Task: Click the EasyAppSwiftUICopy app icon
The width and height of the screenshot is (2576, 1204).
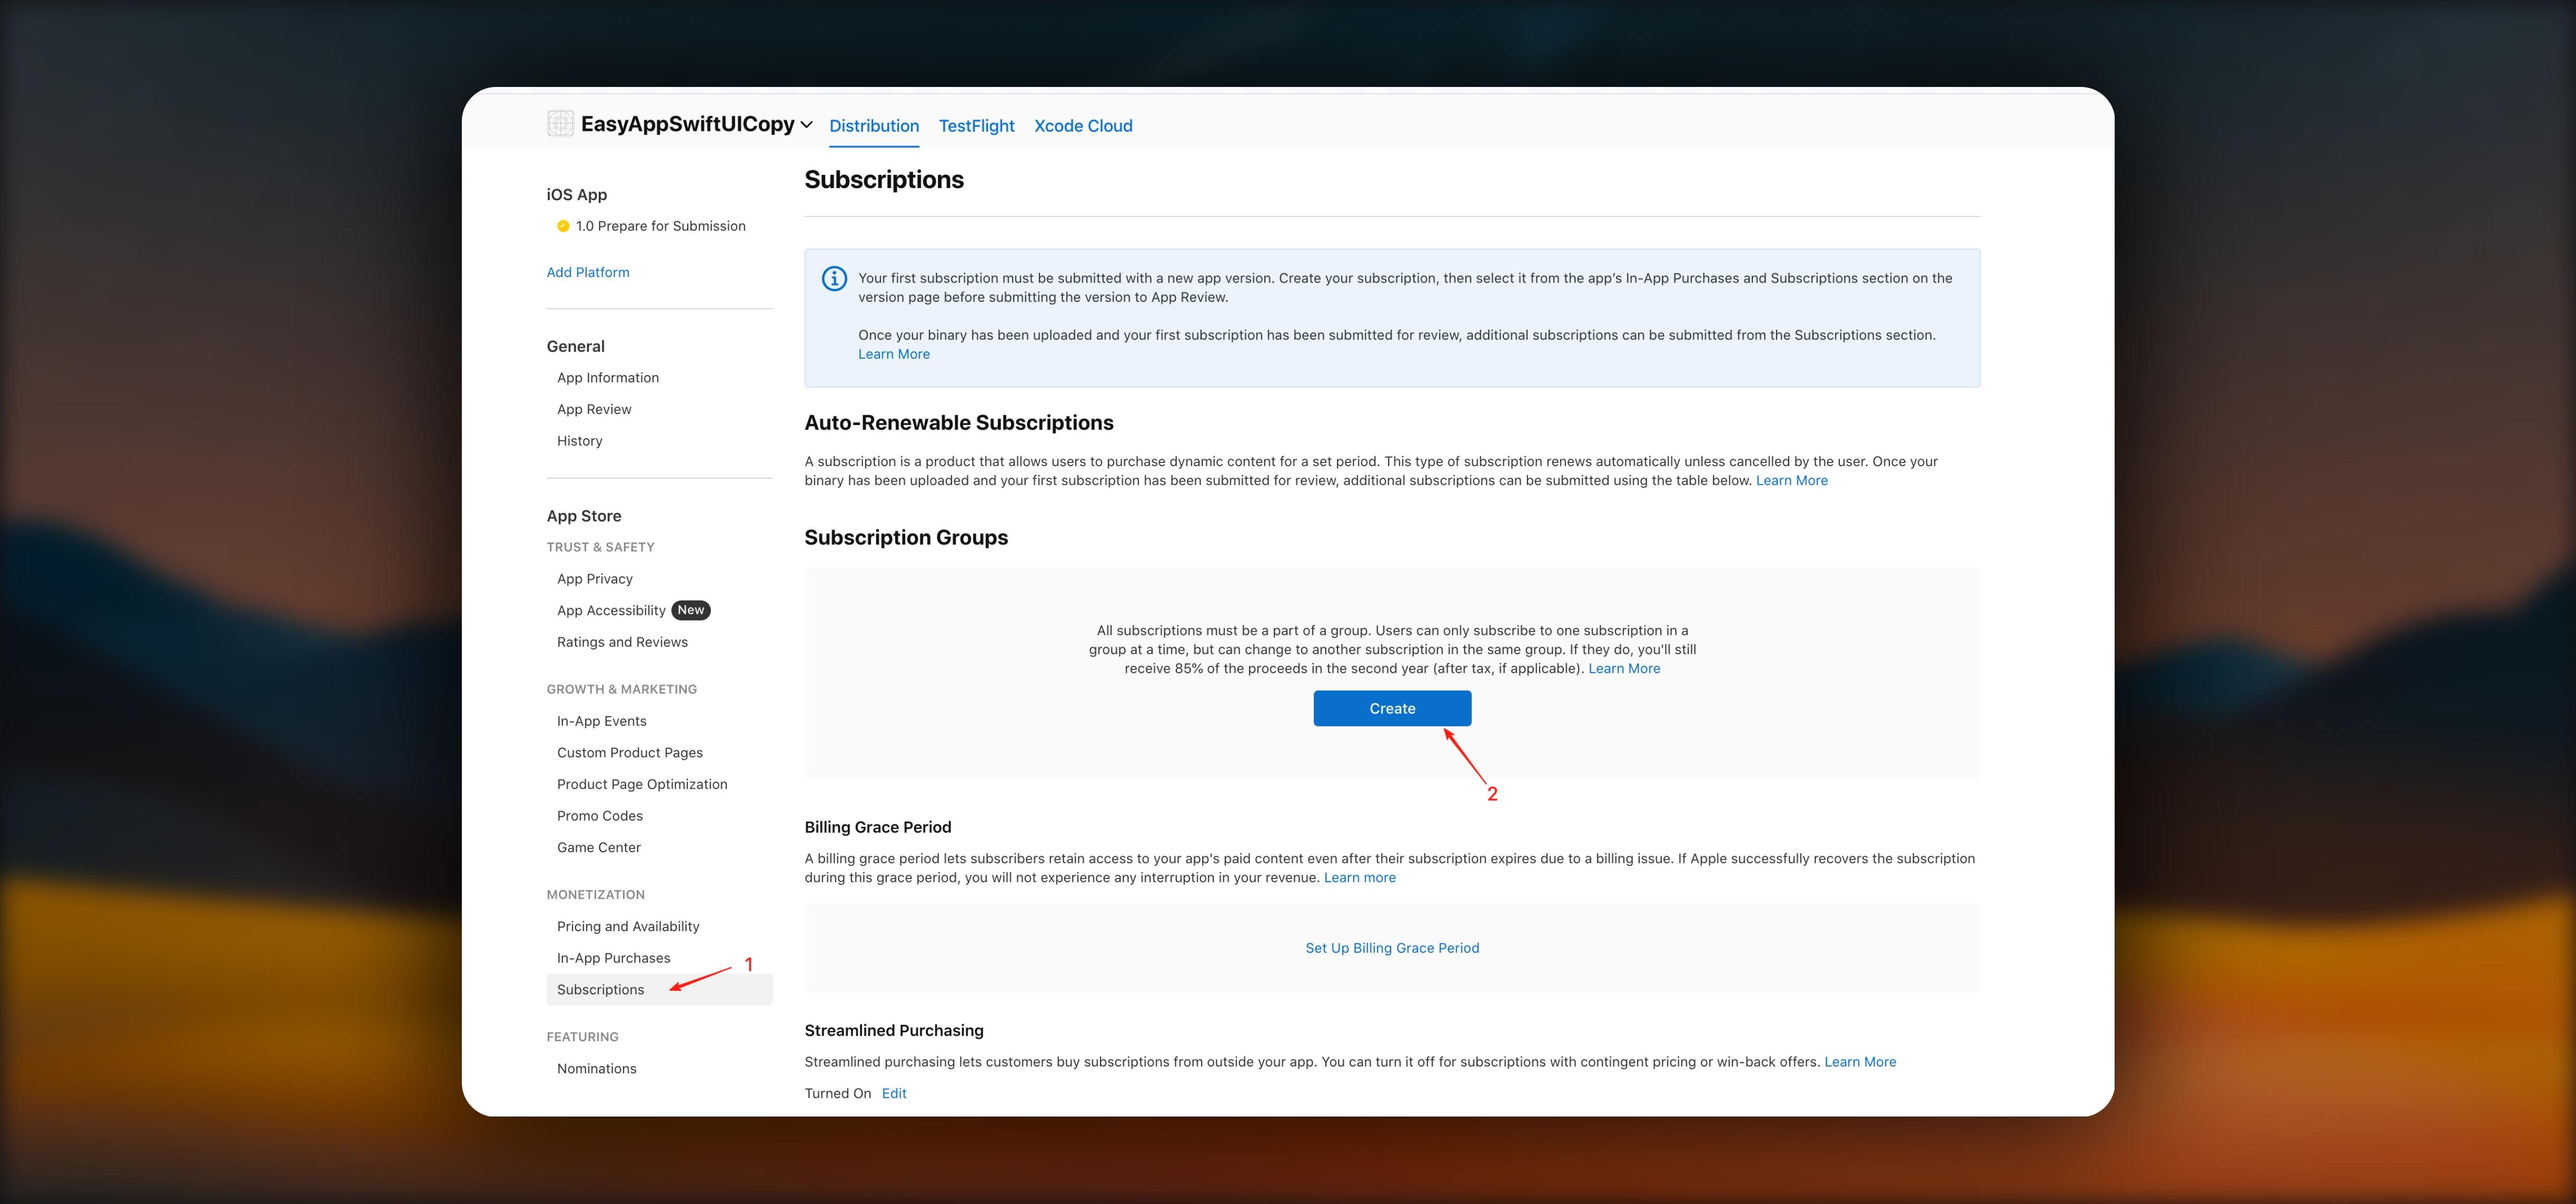Action: point(560,124)
